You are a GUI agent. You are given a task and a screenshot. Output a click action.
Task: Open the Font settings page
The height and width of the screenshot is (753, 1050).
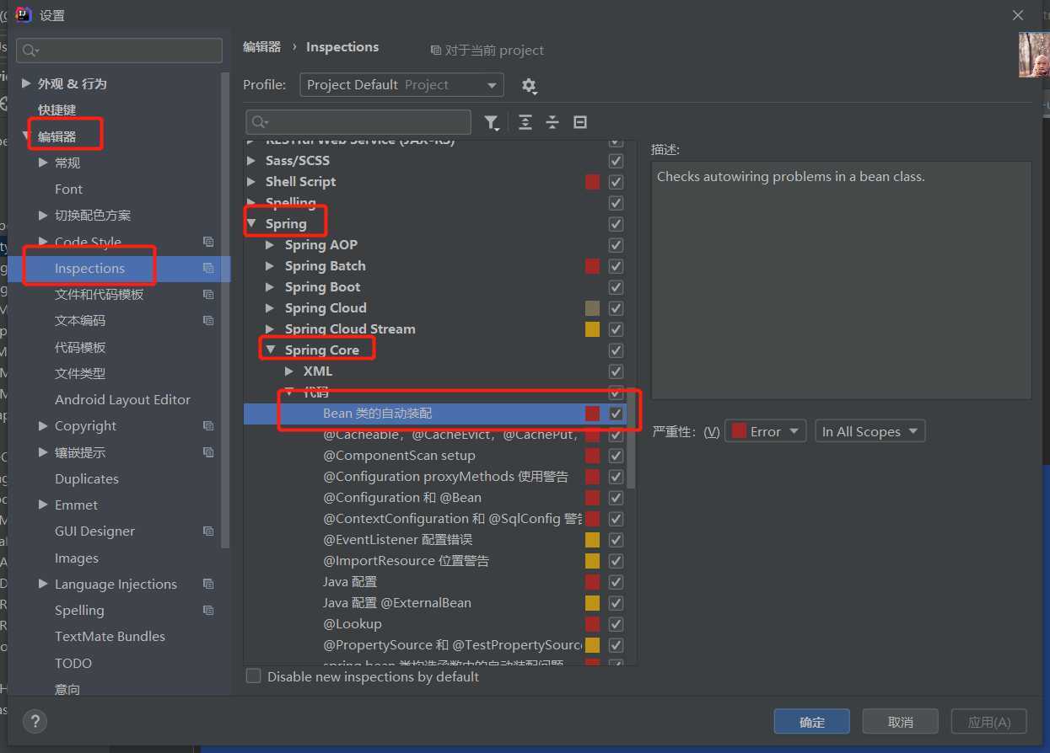pos(68,190)
